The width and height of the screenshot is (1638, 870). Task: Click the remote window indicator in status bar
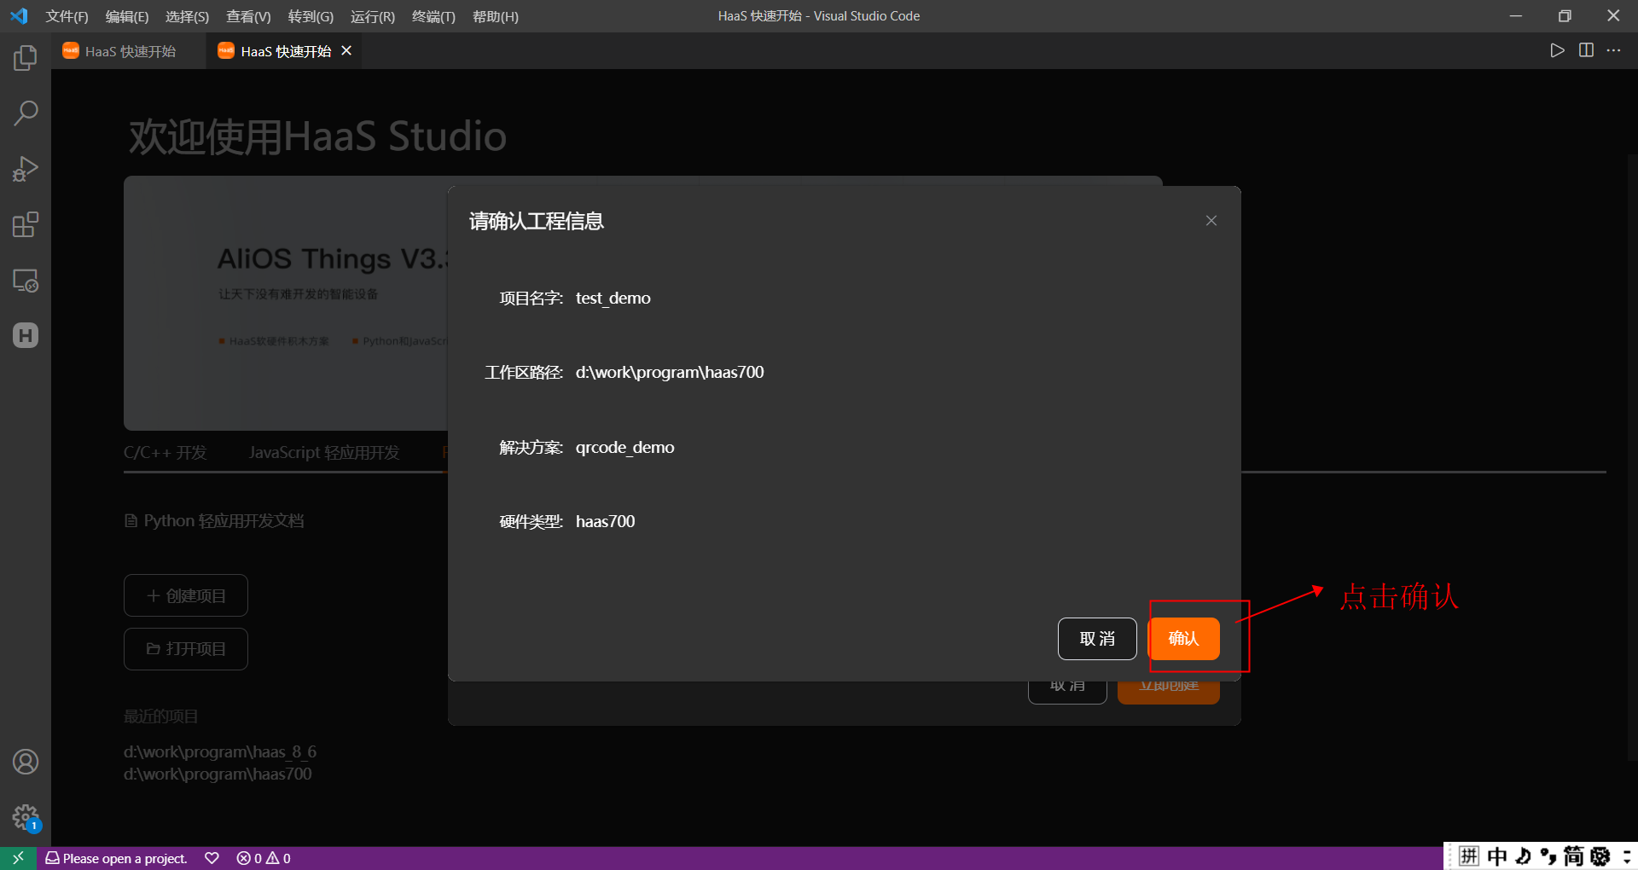tap(18, 858)
